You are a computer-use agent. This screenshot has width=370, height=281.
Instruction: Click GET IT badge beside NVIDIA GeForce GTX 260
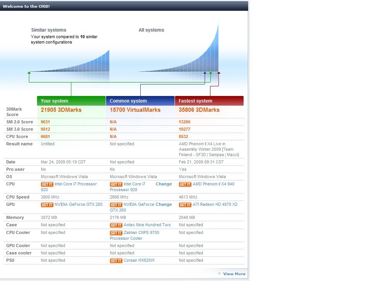pos(116,205)
